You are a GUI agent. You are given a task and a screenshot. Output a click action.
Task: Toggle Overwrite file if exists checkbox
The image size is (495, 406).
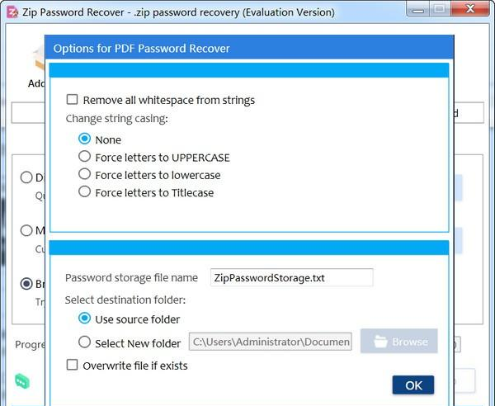(73, 365)
